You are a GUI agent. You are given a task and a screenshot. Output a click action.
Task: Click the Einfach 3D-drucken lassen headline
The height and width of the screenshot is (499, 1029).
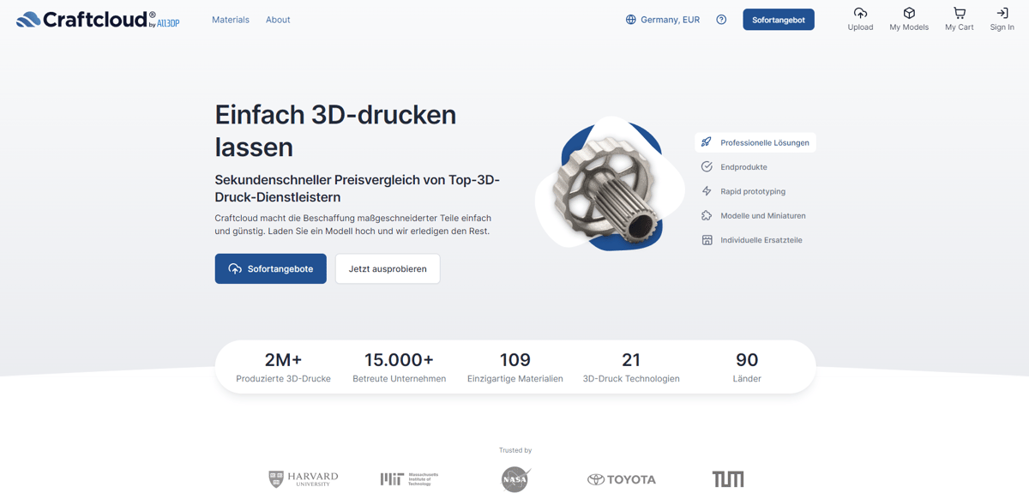click(335, 130)
